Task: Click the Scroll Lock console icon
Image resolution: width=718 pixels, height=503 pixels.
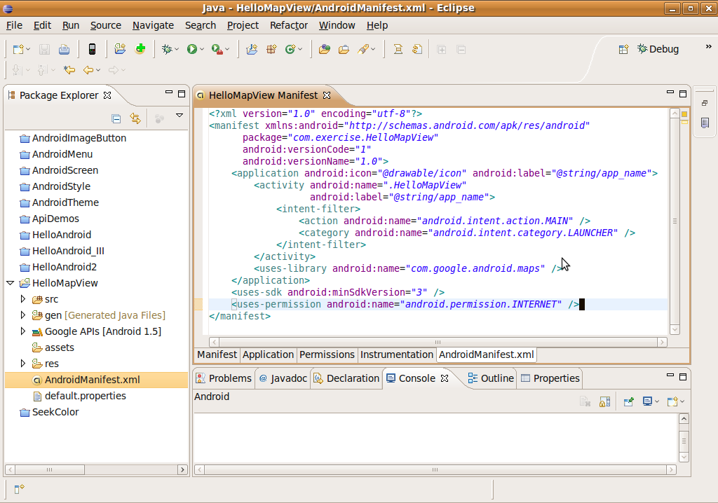Action: click(x=604, y=401)
